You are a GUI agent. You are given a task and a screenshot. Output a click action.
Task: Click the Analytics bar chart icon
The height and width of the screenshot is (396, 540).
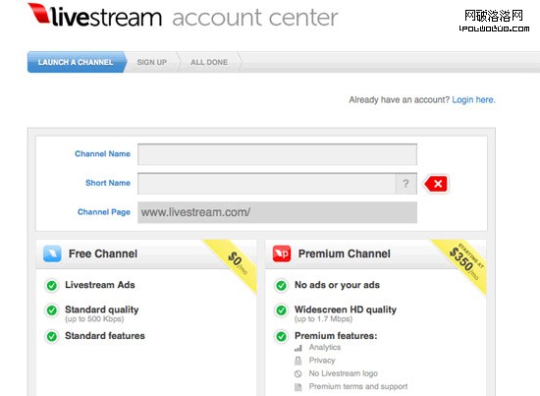(298, 348)
